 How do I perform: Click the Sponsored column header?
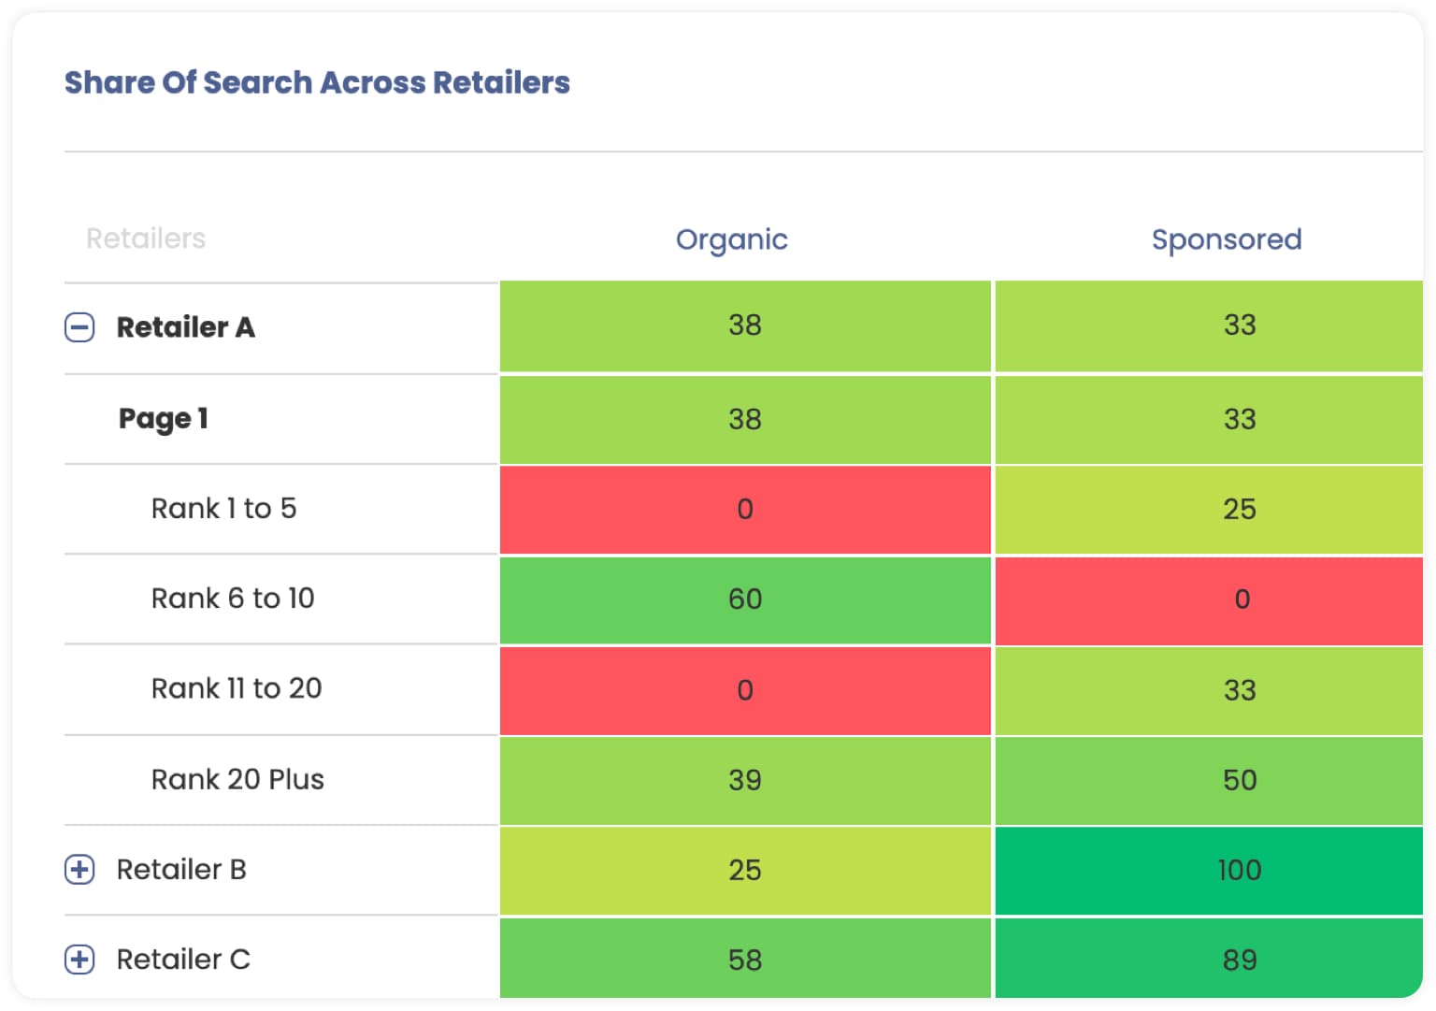click(x=1226, y=239)
